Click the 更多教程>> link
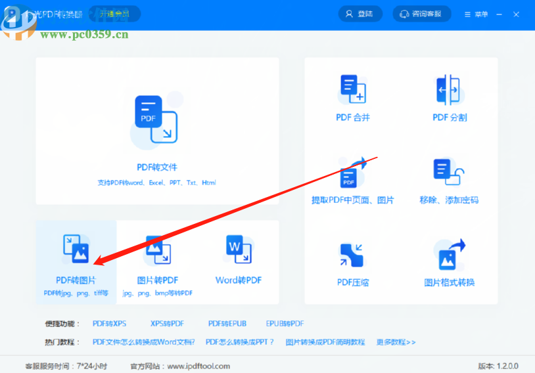The width and height of the screenshot is (535, 373). [396, 342]
